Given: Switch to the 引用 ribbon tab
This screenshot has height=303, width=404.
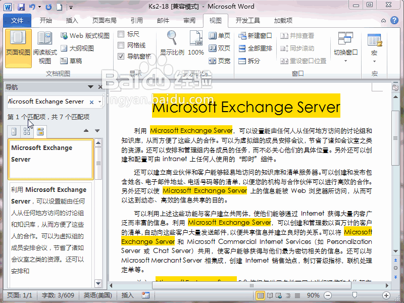Looking at the screenshot, I should click(x=137, y=20).
